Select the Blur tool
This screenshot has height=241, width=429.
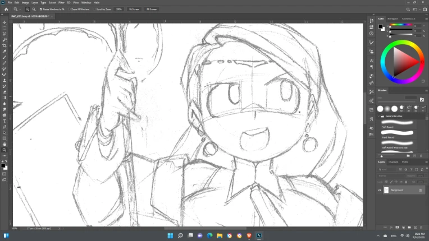pos(4,104)
